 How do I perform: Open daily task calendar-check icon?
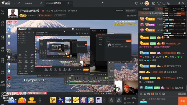154,3
